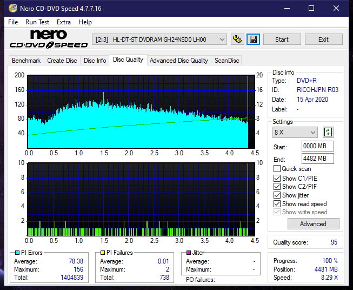This screenshot has width=353, height=290.
Task: Disable Show C1/PIE checkbox
Action: 277,178
